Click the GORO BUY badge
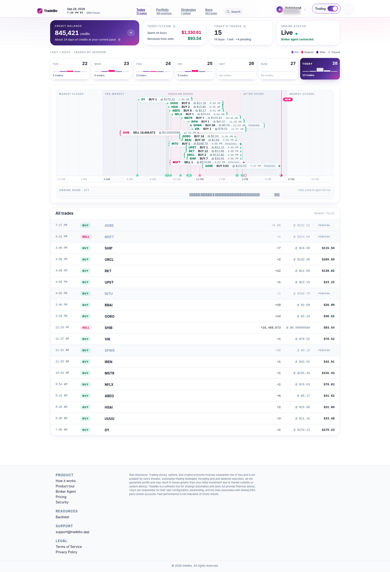This screenshot has width=390, height=572. click(85, 316)
